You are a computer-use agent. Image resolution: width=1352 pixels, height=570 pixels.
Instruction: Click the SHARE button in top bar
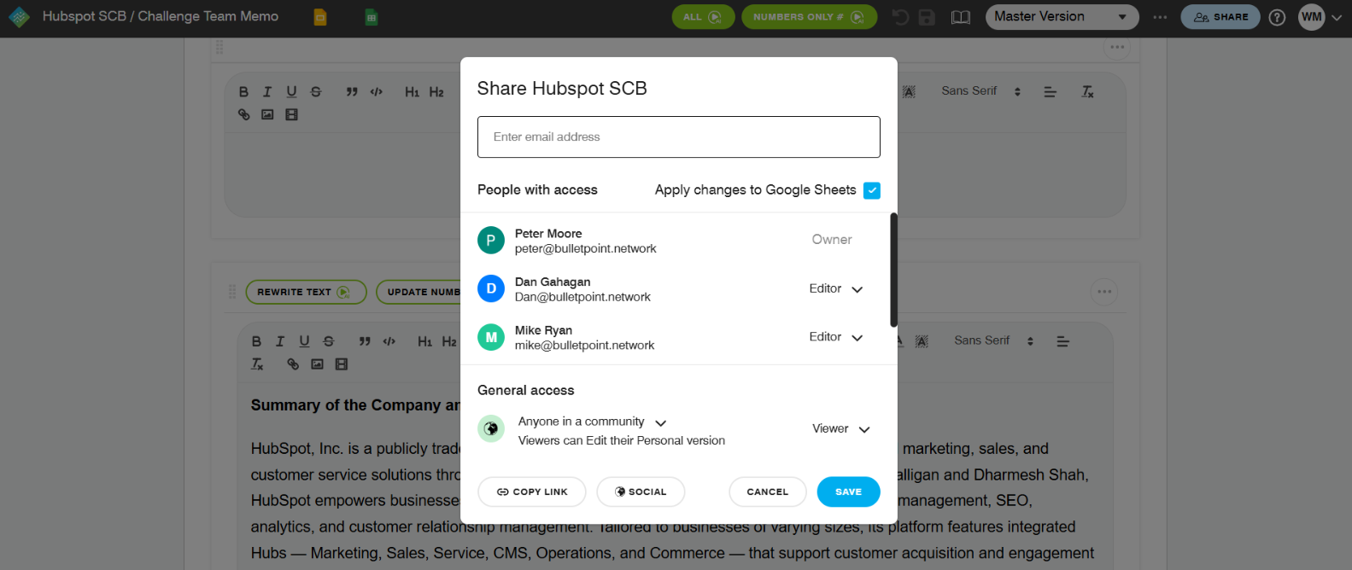(1220, 17)
